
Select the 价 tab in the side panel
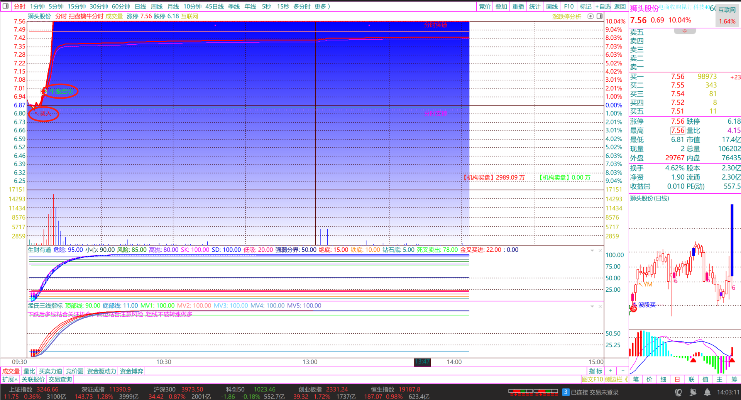tap(650, 380)
